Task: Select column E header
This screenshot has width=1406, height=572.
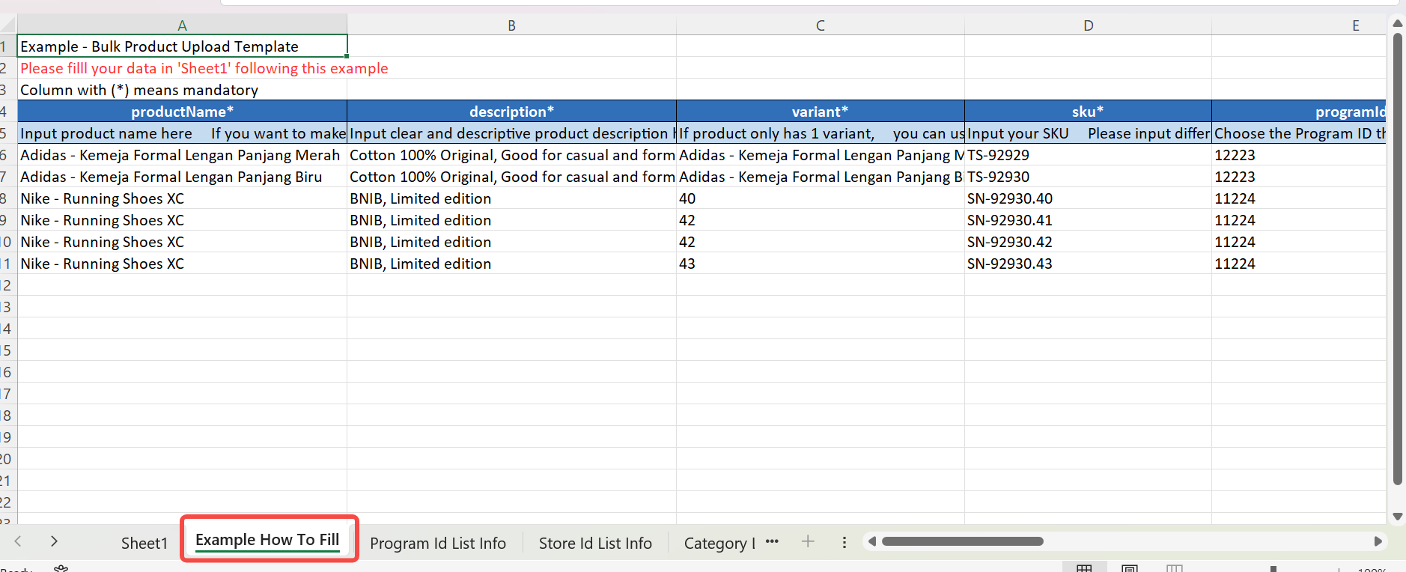Action: (1298, 25)
